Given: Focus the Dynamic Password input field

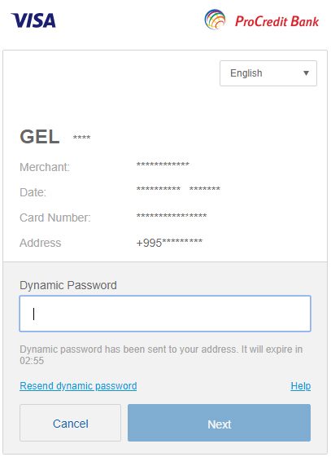Looking at the screenshot, I should coord(165,314).
